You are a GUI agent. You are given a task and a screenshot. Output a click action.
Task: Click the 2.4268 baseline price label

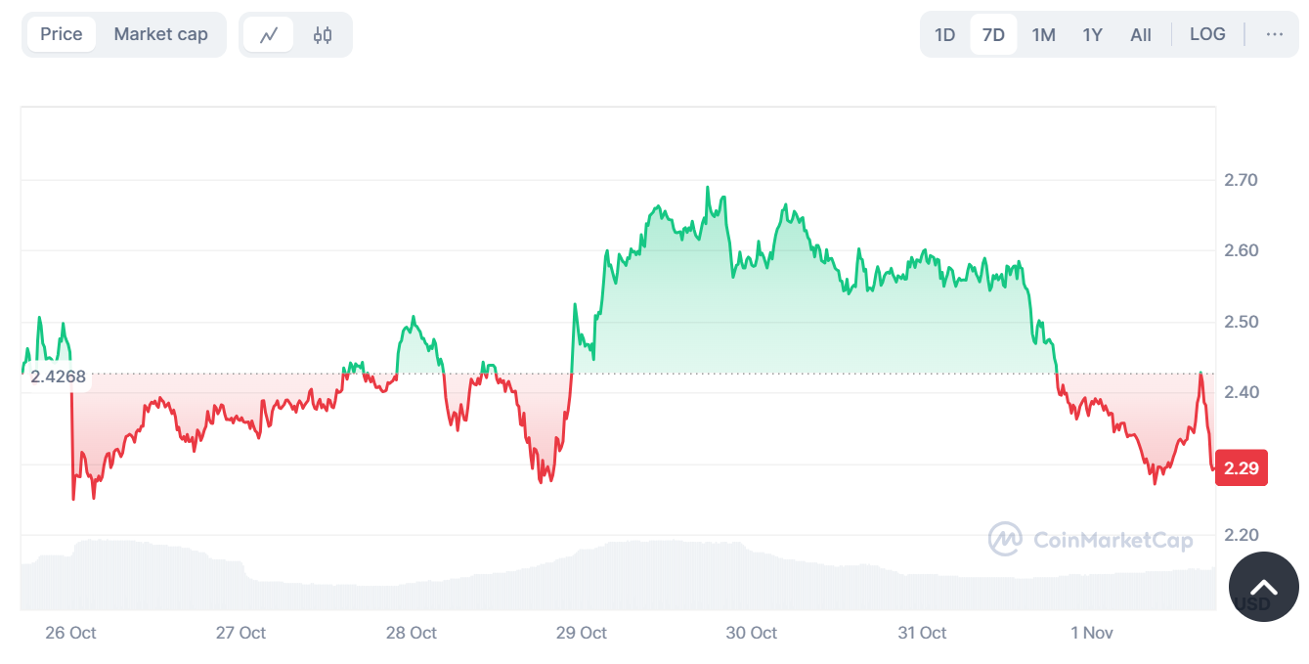(x=58, y=376)
